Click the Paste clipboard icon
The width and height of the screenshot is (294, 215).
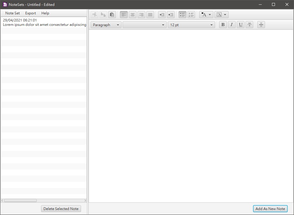tap(112, 15)
